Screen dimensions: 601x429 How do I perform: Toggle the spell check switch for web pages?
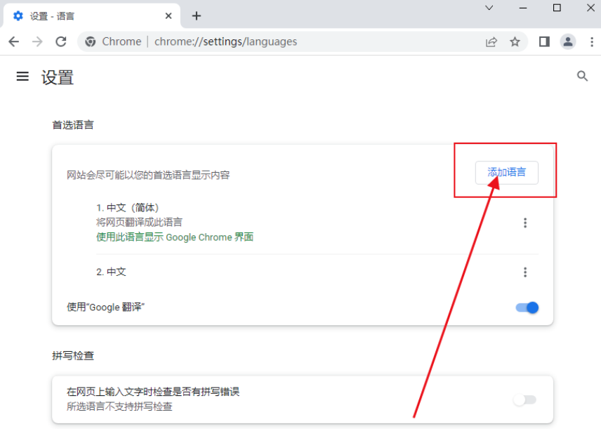525,400
